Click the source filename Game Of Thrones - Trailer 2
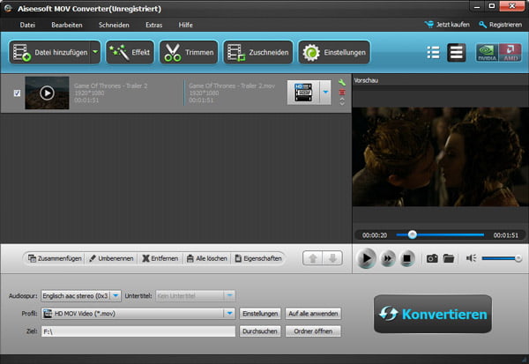The width and height of the screenshot is (529, 364). click(111, 85)
